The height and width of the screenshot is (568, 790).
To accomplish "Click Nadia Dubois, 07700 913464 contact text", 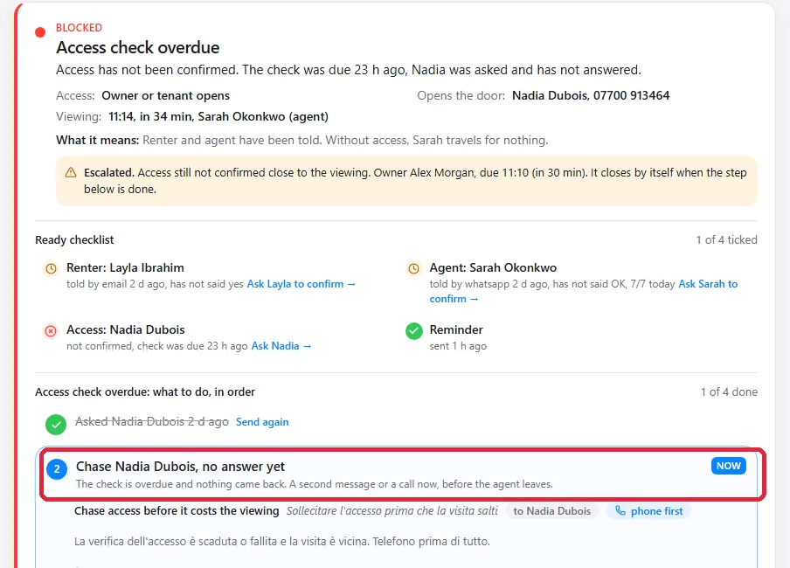I will [591, 96].
